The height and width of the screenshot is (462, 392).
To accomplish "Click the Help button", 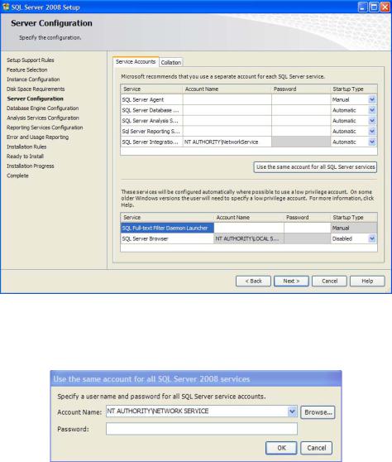I will pos(367,281).
